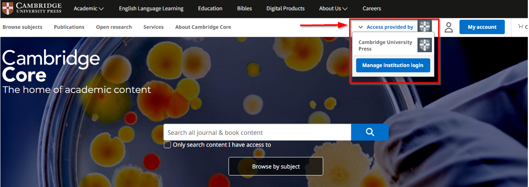Expand the About Us dropdown menu

coord(333,9)
